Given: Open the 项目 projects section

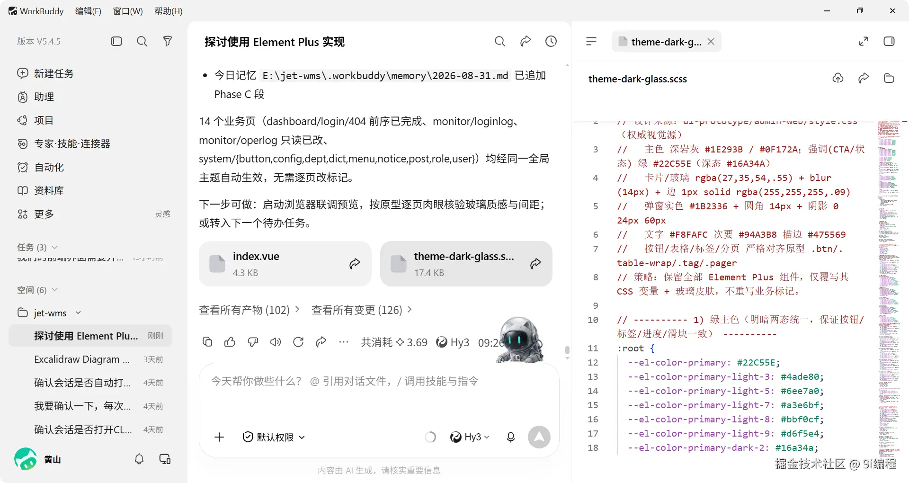Looking at the screenshot, I should coord(36,120).
